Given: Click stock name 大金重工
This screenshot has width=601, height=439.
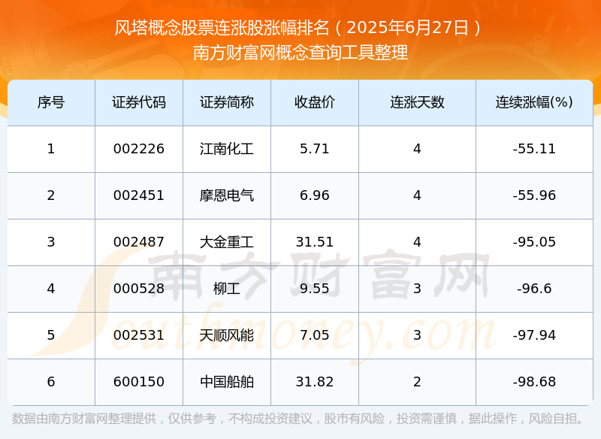Looking at the screenshot, I should coord(227,242).
